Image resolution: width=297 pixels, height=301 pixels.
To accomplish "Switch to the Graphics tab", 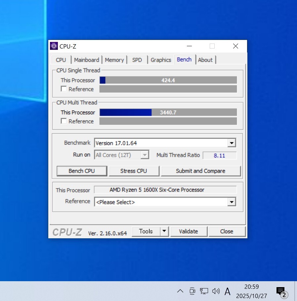I will click(x=161, y=60).
